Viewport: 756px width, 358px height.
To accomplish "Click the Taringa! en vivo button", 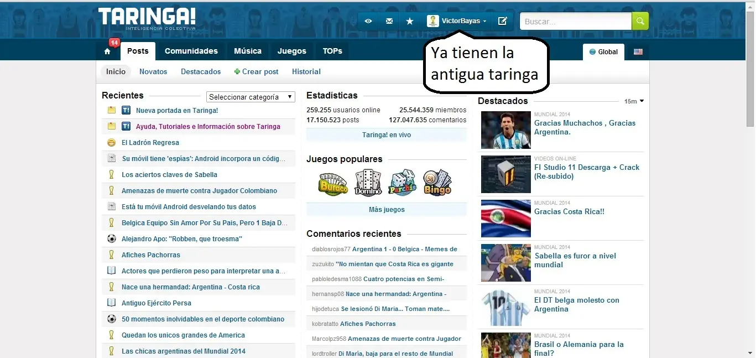I will (387, 135).
